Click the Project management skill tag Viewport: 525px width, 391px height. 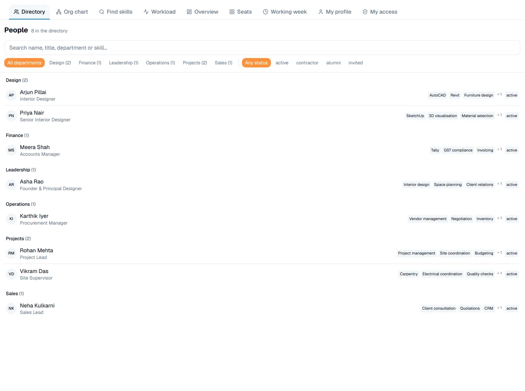(x=416, y=253)
